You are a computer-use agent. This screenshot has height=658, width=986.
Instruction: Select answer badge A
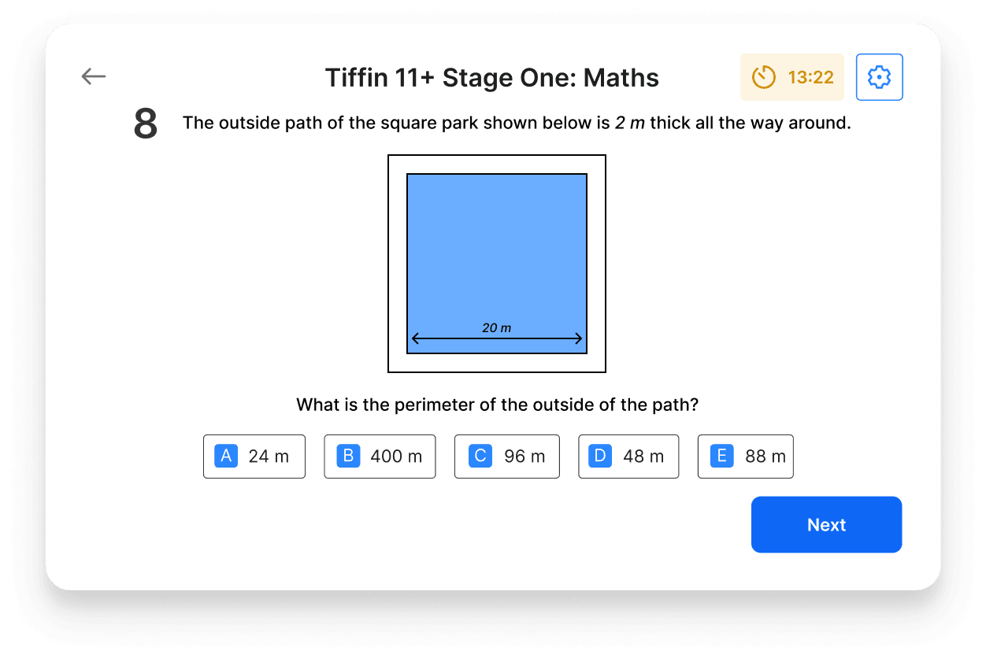click(x=225, y=457)
